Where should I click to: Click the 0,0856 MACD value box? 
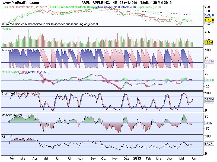point(209,80)
